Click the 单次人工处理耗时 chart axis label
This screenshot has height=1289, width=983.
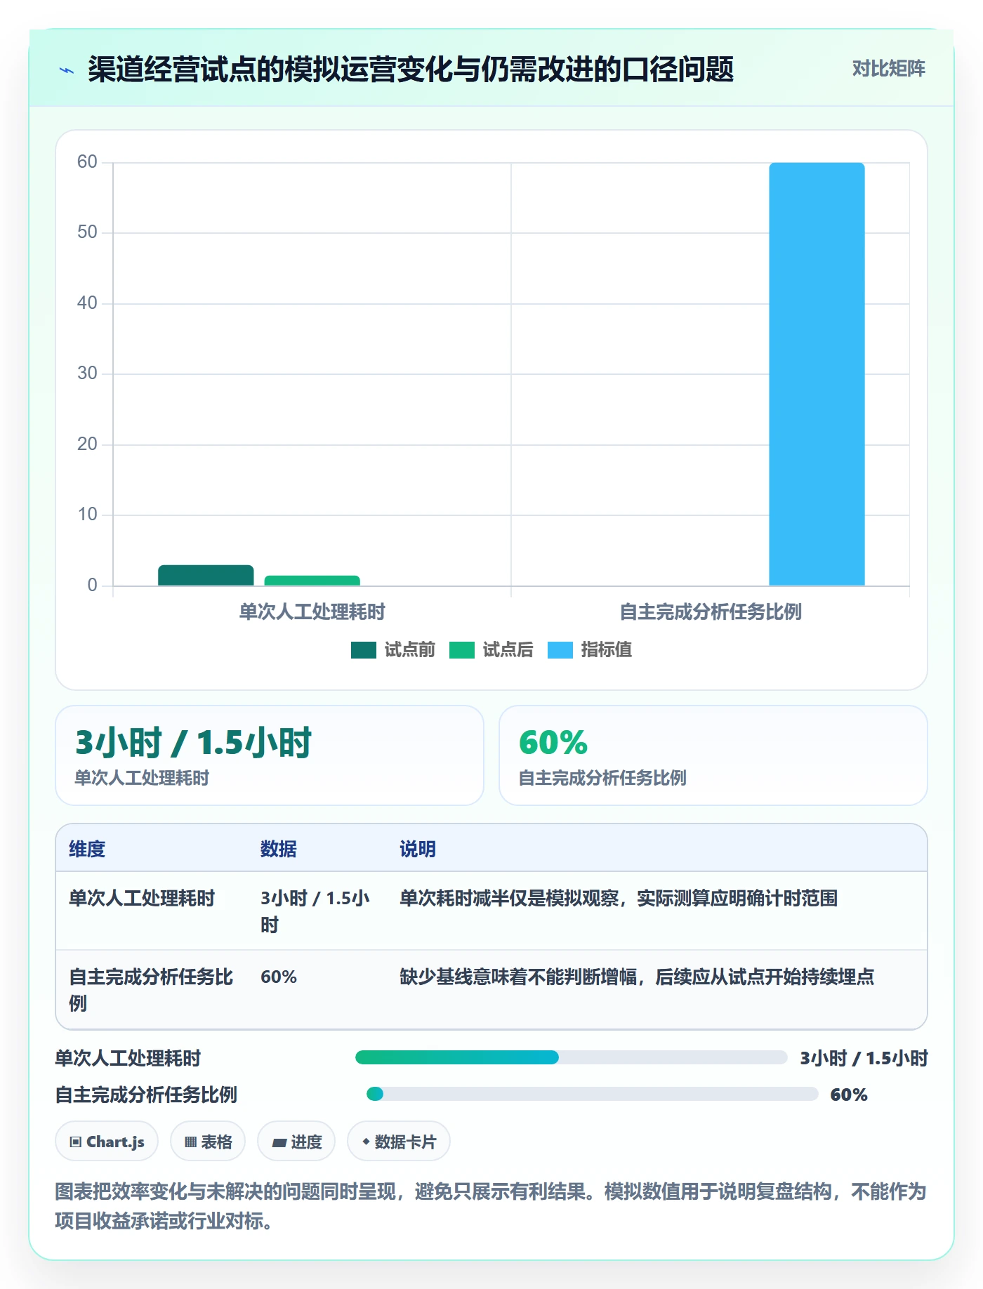312,612
